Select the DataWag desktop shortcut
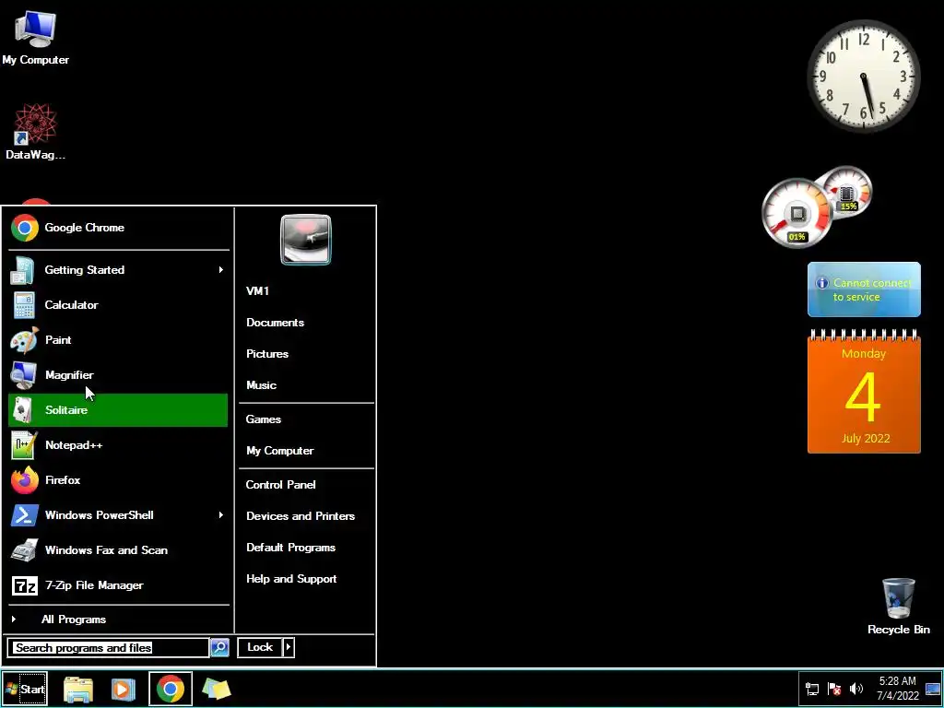 36,133
